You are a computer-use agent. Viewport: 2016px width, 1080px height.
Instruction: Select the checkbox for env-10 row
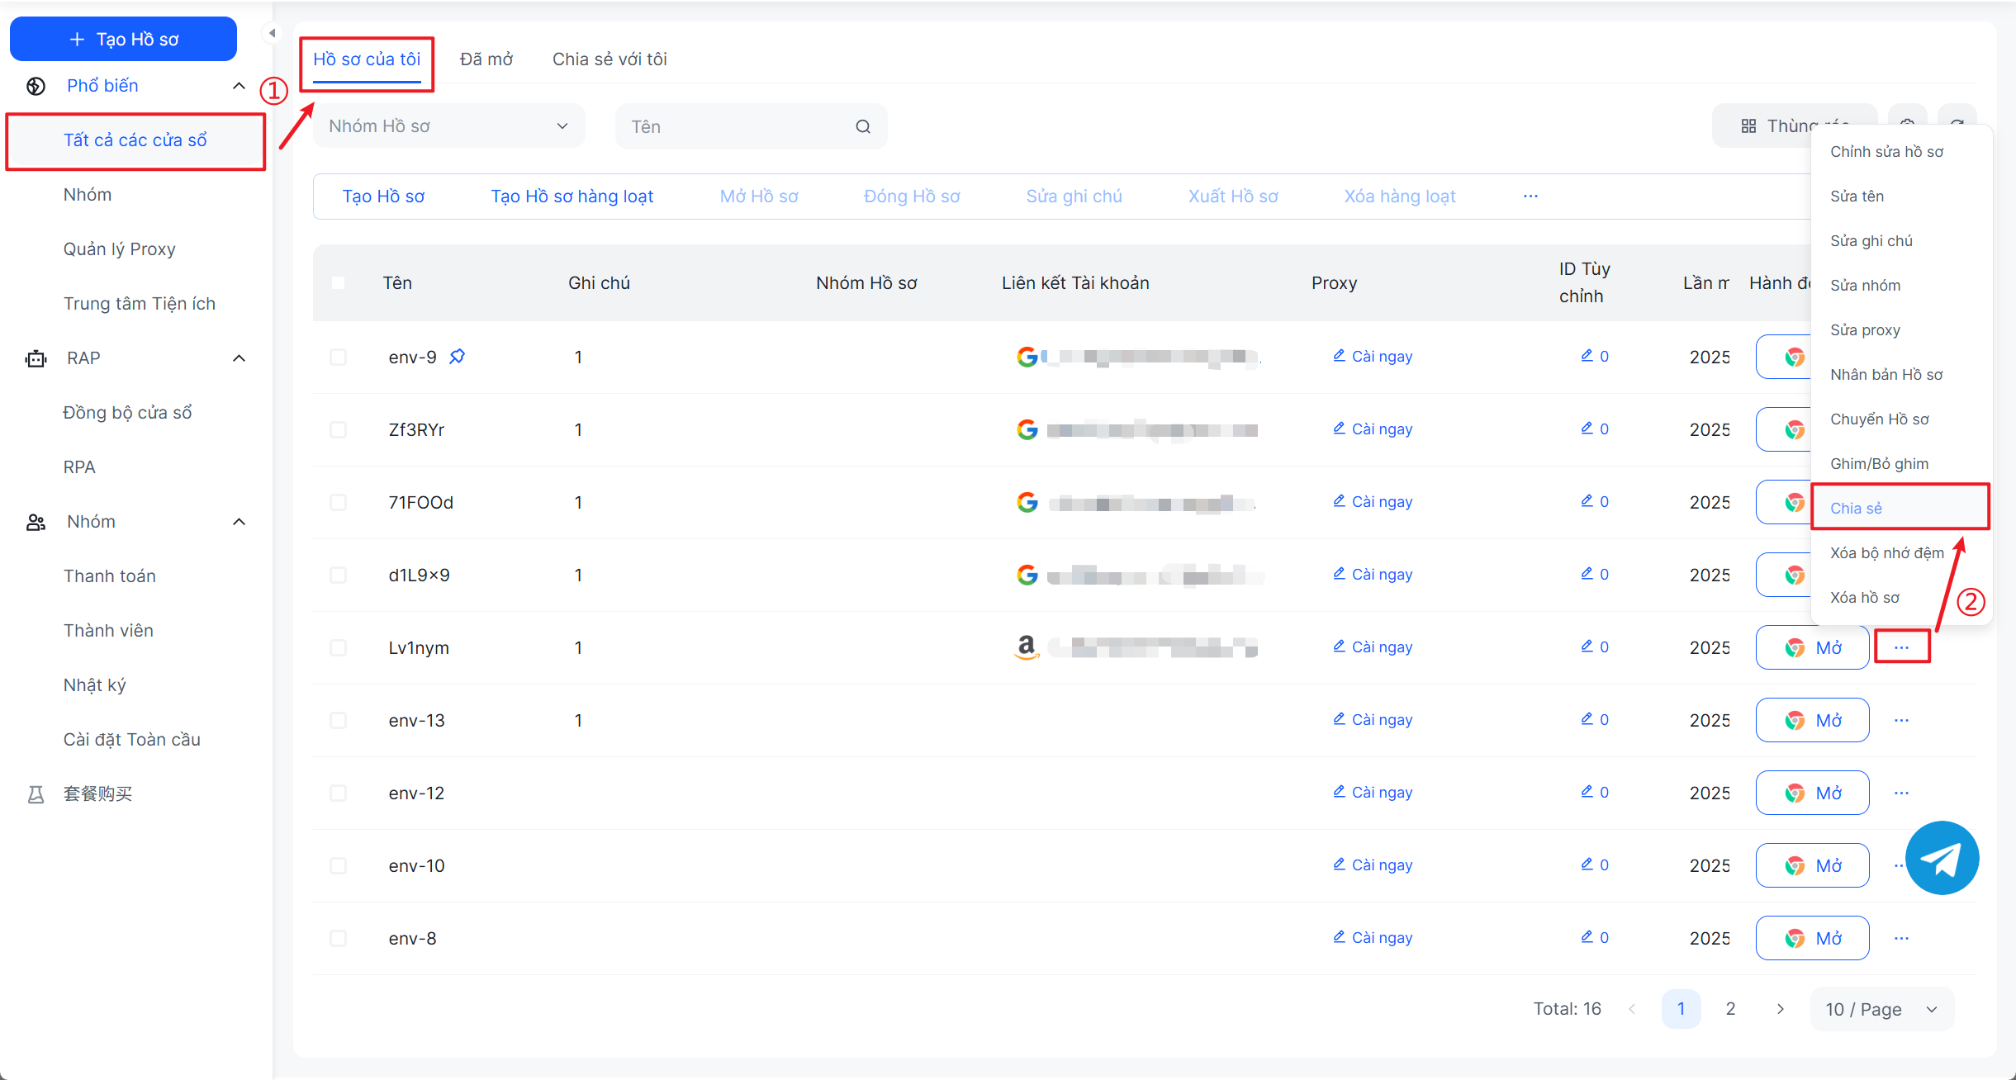click(338, 865)
